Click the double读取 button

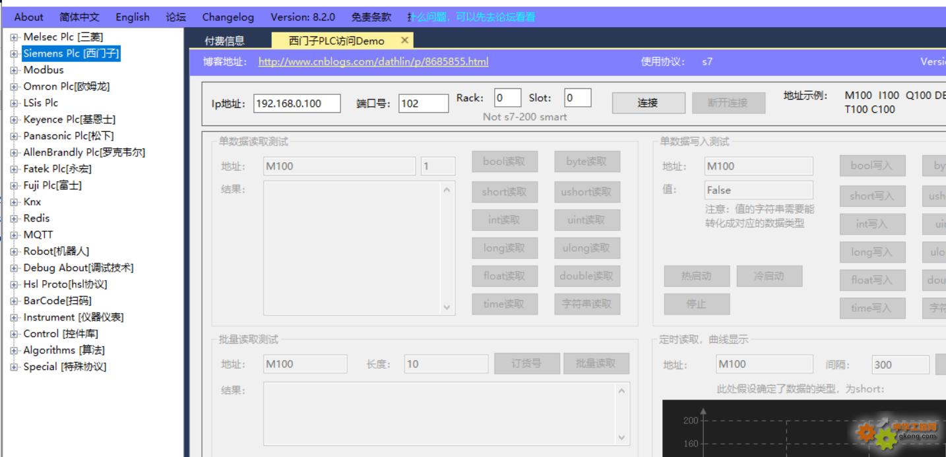[587, 276]
